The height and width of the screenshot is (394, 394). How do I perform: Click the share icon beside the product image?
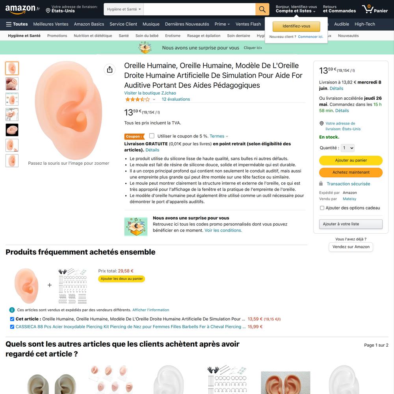[110, 70]
